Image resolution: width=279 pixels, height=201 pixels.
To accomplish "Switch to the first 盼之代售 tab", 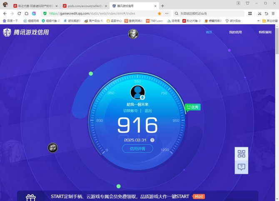I will 35,6.
